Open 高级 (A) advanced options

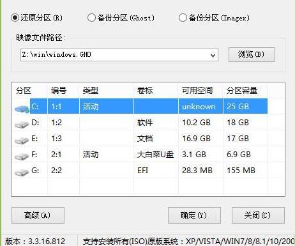click(x=38, y=215)
